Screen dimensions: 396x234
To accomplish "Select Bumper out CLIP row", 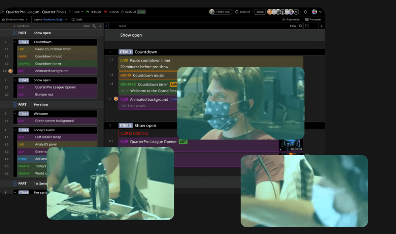I will [57, 95].
